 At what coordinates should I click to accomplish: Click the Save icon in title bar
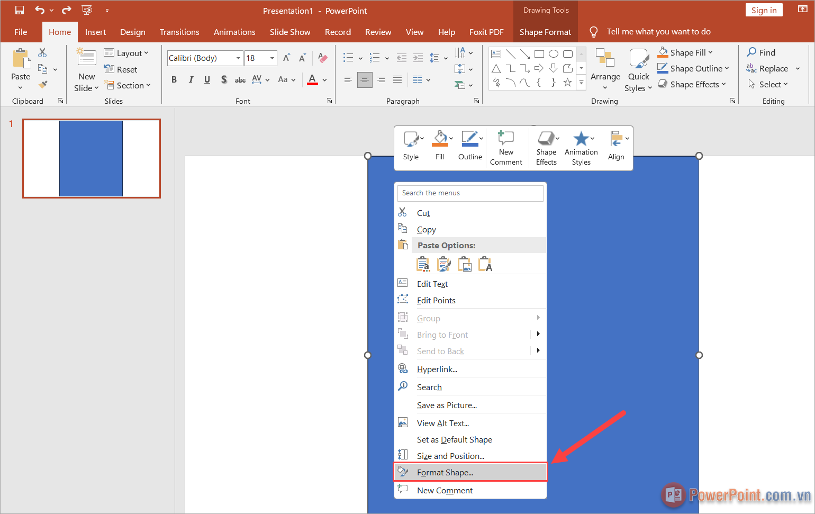(x=20, y=10)
